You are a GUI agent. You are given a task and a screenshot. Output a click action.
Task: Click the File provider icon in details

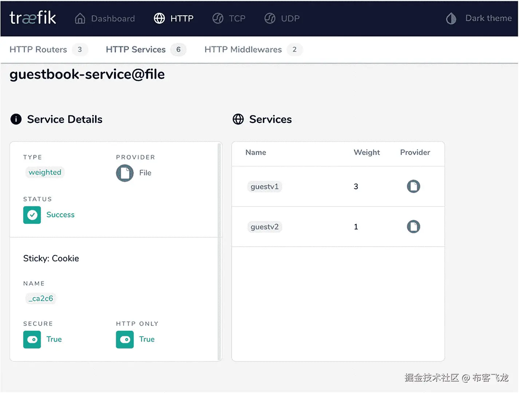coord(125,173)
